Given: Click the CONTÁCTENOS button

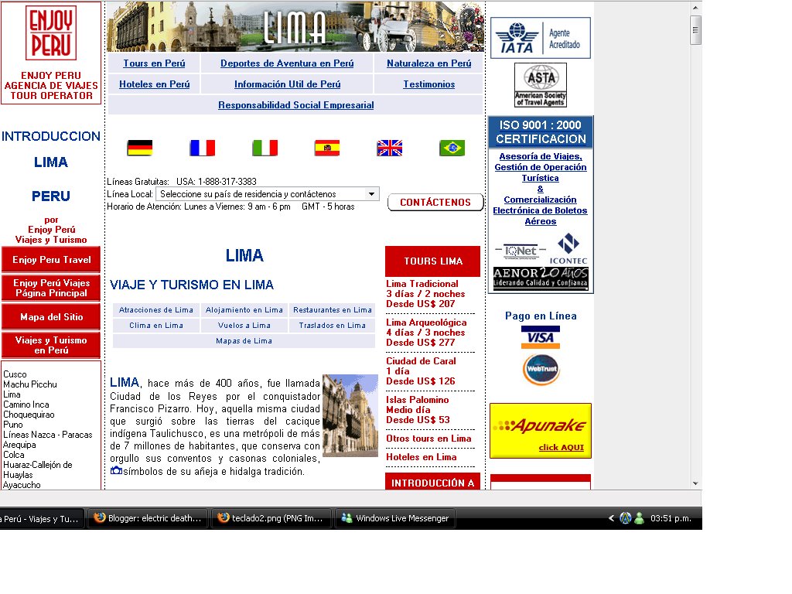Looking at the screenshot, I should pyautogui.click(x=435, y=202).
